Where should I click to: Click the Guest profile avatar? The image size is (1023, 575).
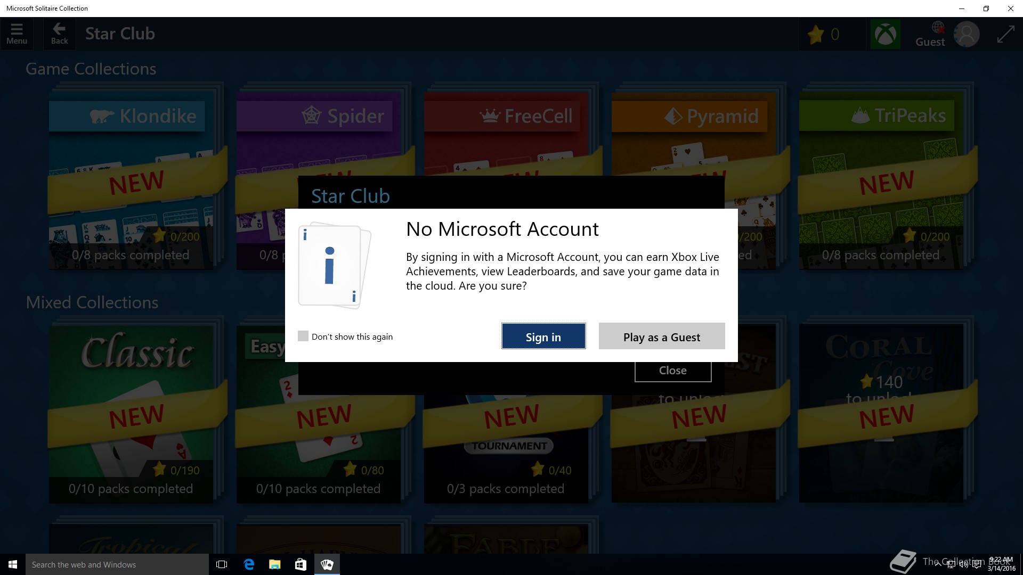(967, 35)
